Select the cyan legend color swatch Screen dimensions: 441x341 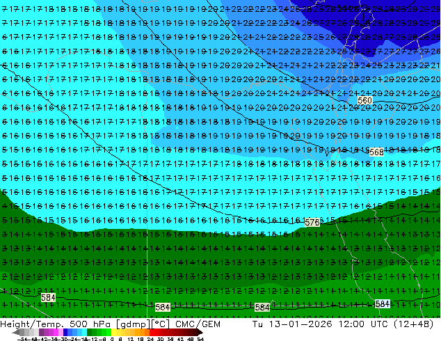84,332
